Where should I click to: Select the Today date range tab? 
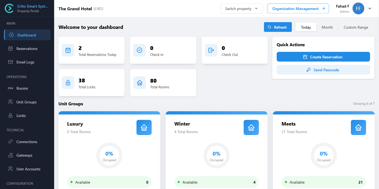click(x=306, y=27)
